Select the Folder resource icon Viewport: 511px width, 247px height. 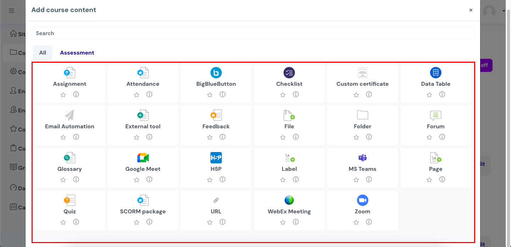coord(362,115)
